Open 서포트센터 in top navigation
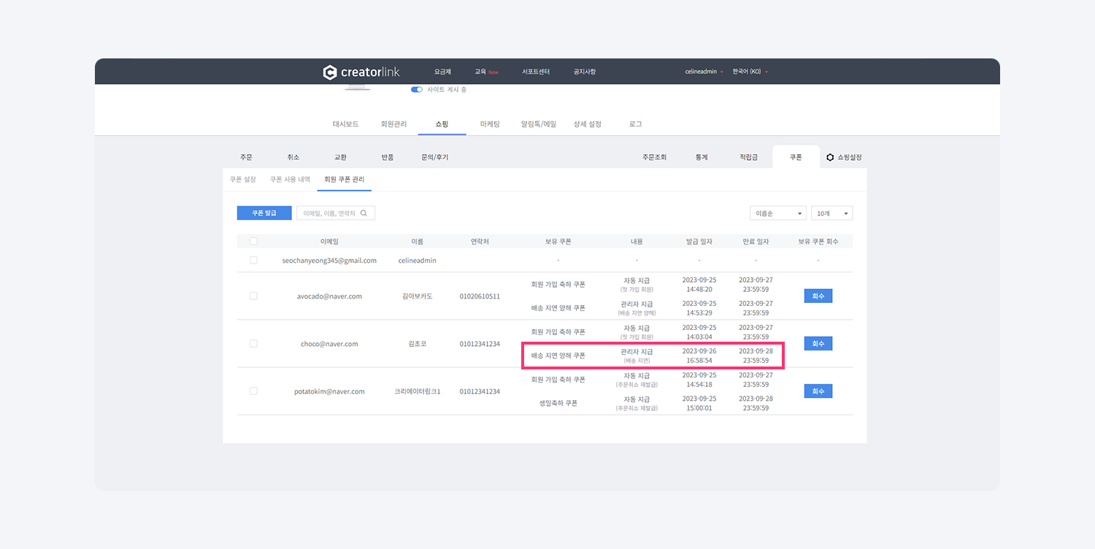 (536, 72)
